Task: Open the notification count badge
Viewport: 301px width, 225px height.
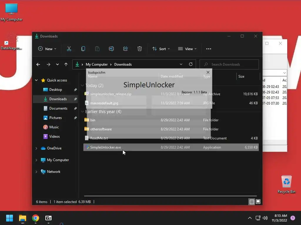Action: pyautogui.click(x=293, y=218)
